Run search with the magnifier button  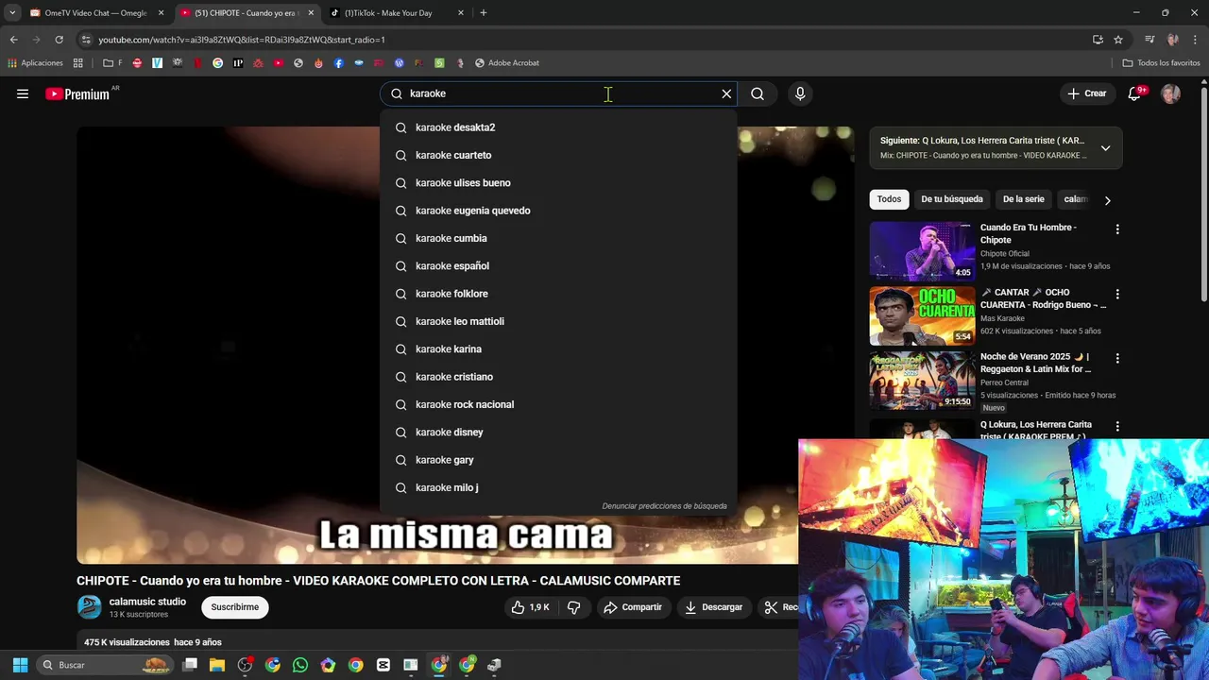[758, 93]
